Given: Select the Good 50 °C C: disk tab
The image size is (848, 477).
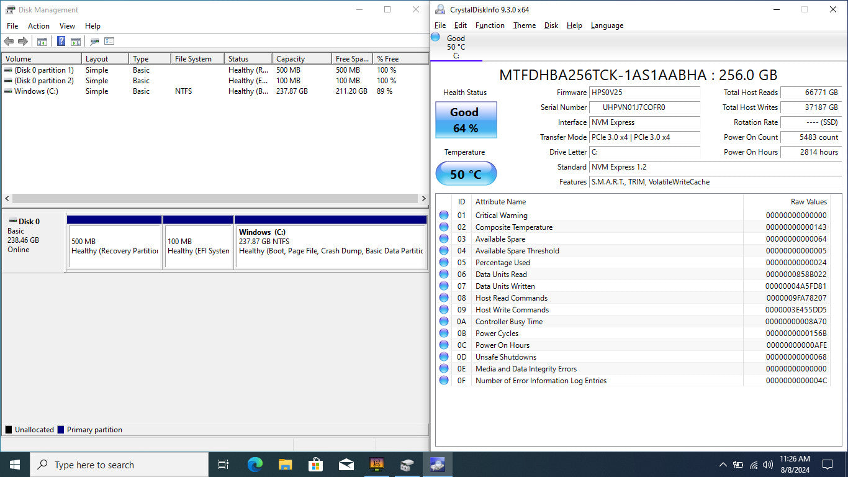Looking at the screenshot, I should 456,47.
